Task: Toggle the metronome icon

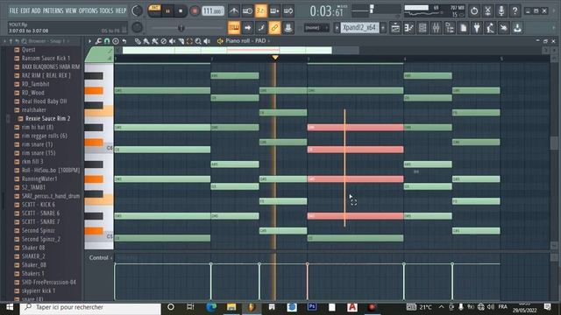Action: click(234, 11)
